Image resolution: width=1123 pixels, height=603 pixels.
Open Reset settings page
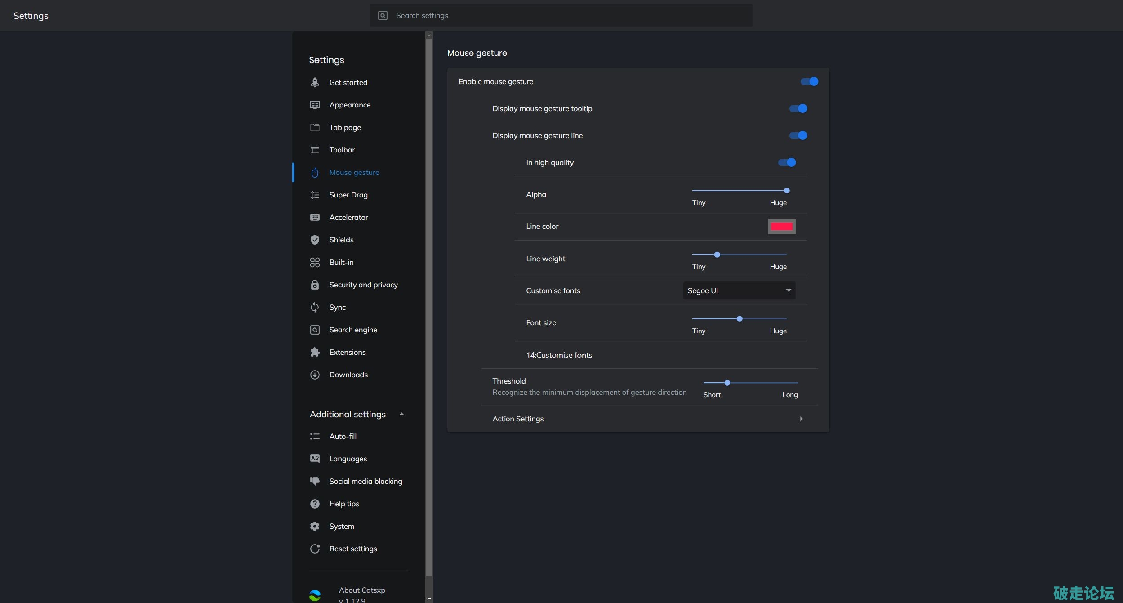tap(353, 549)
